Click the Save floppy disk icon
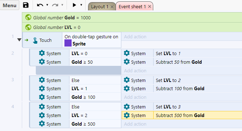 pos(26,5)
